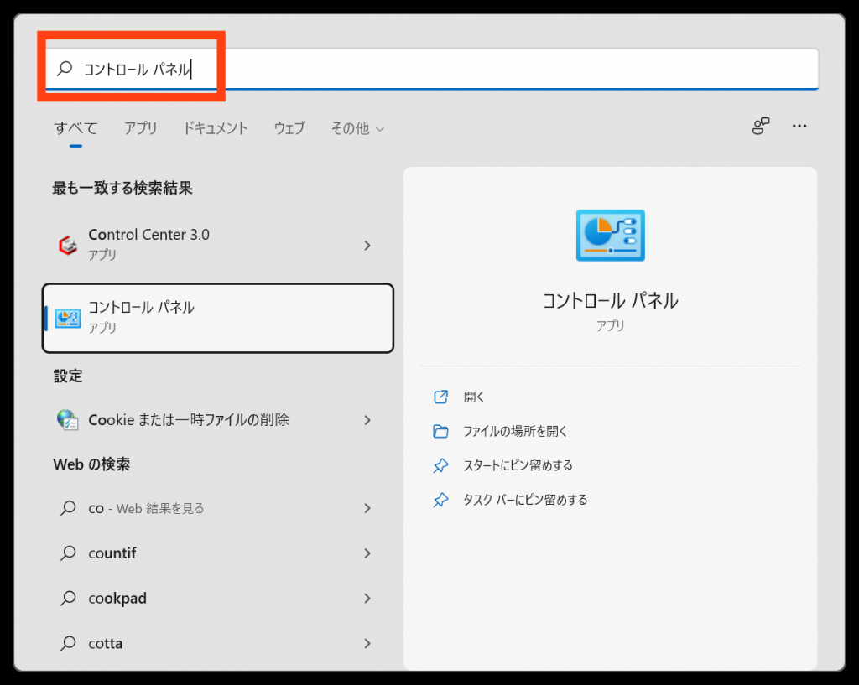
Task: Click inside the search text field
Action: tap(503, 70)
